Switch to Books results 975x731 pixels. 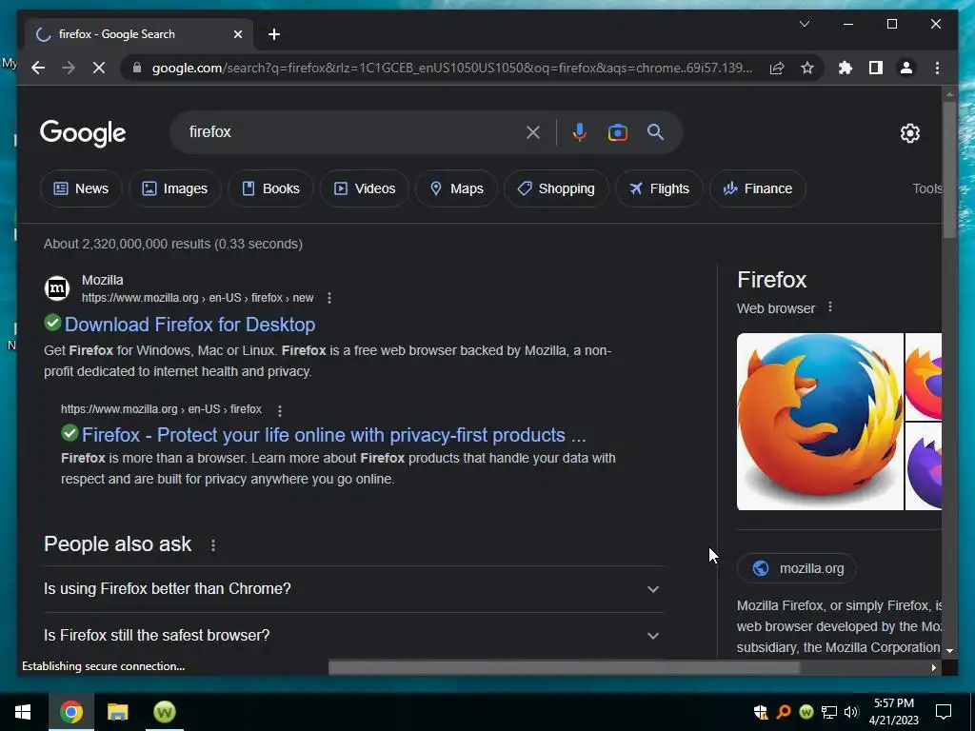(270, 188)
